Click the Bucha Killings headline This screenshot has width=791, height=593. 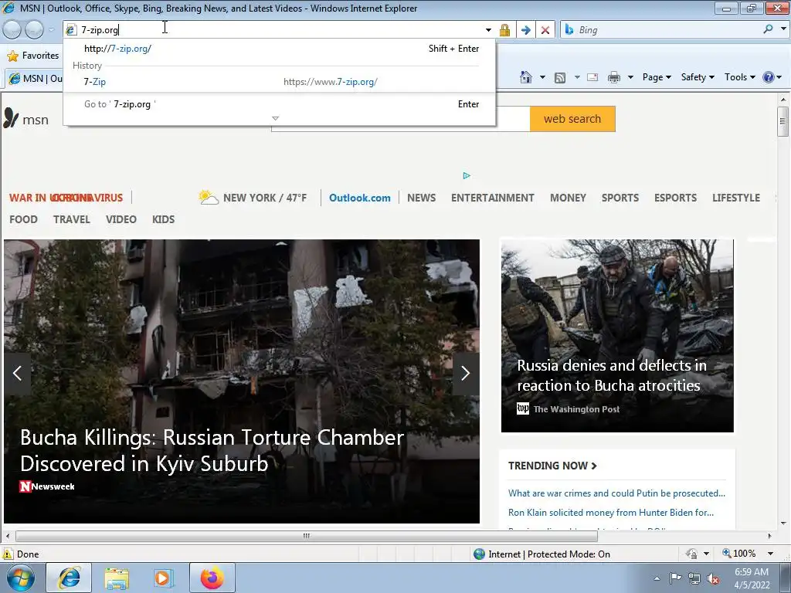click(212, 450)
